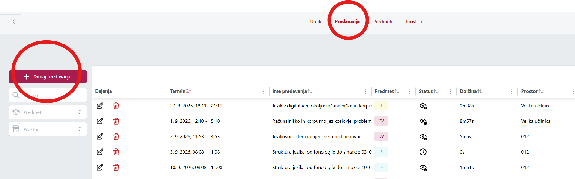Switch to the Predmeti tab
575x179 pixels.
[383, 21]
